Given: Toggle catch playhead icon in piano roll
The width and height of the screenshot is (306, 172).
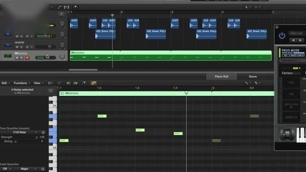Looking at the screenshot, I should click(x=84, y=83).
